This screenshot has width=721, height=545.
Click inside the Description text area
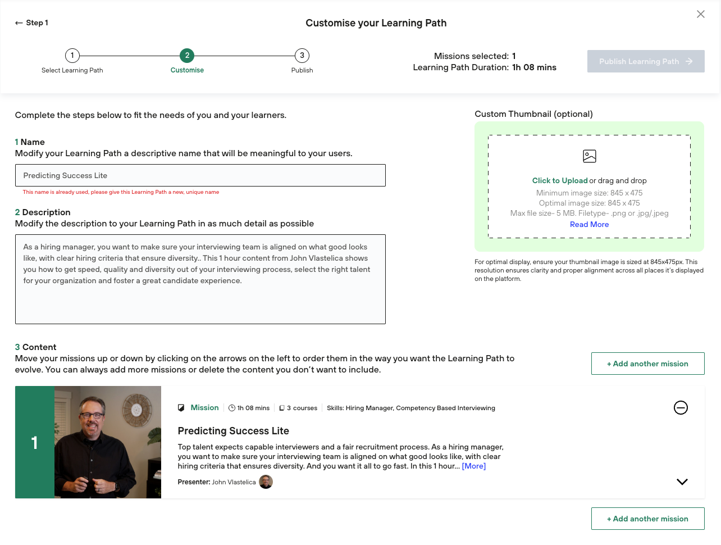pyautogui.click(x=200, y=279)
